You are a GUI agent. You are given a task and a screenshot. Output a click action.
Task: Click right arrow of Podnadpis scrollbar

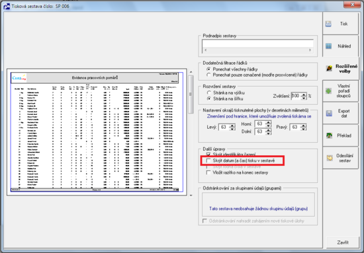pyautogui.click(x=310, y=50)
